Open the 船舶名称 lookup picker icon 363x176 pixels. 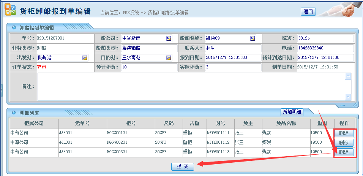point(253,38)
